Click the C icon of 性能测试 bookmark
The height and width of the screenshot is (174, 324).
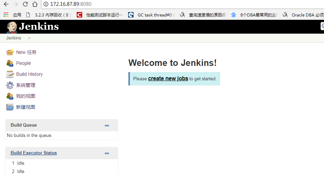[79, 15]
